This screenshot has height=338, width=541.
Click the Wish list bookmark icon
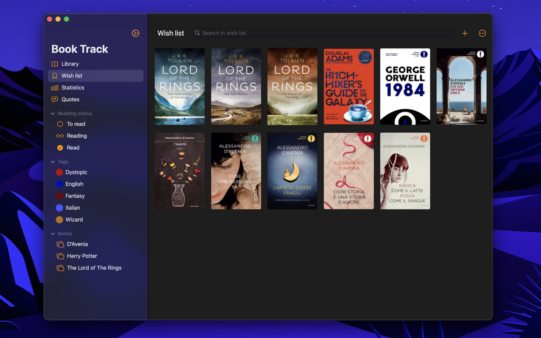55,76
